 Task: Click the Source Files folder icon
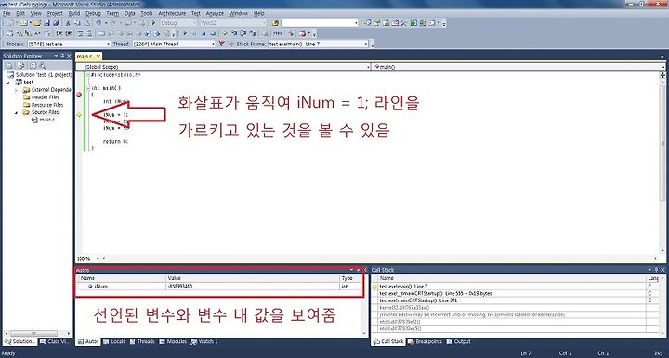coord(26,112)
